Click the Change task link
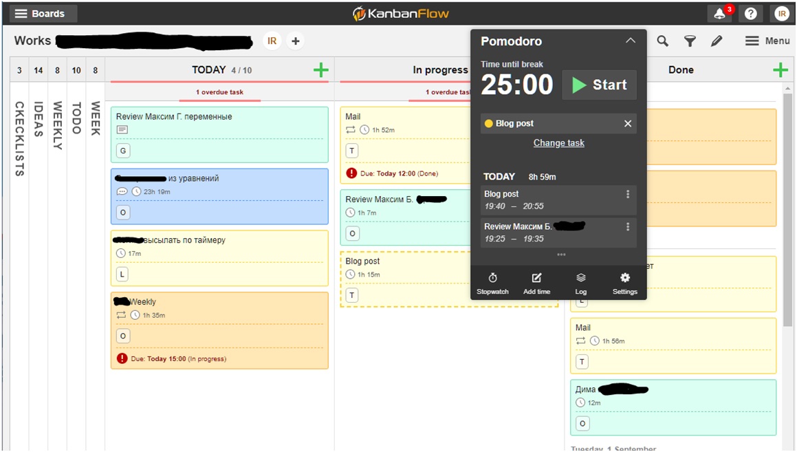 click(558, 143)
